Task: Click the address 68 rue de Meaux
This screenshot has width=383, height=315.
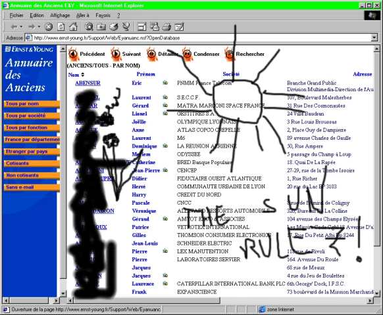Action: pos(306,268)
